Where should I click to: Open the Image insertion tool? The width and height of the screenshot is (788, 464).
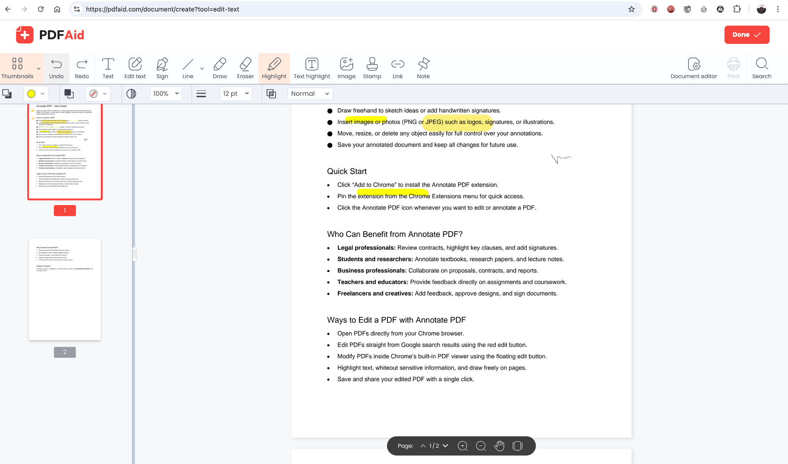(346, 68)
